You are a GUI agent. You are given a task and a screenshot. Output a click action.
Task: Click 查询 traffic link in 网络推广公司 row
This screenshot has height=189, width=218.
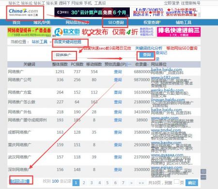coord(118,79)
